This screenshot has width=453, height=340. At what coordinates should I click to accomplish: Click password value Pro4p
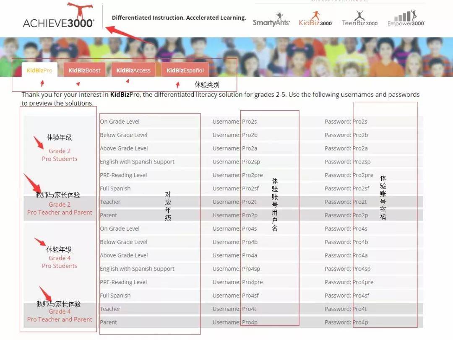pyautogui.click(x=360, y=322)
